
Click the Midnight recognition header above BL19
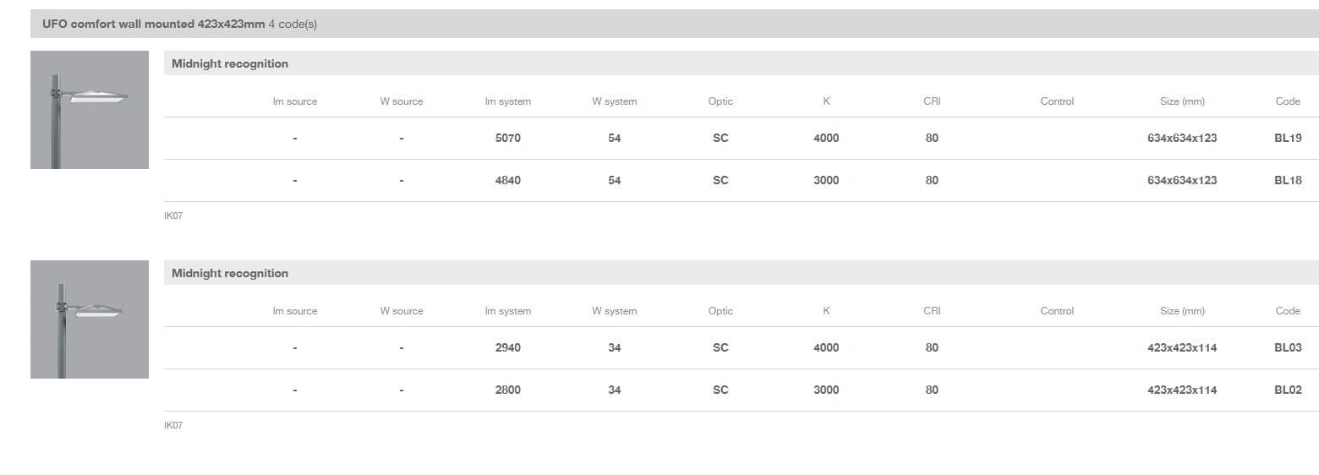[x=230, y=63]
